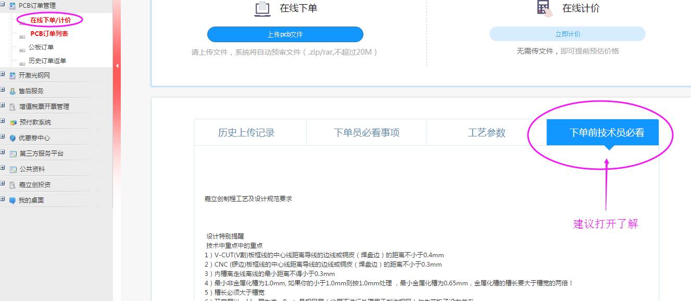Click the 开激光钢网 sidebar icon
The width and height of the screenshot is (691, 301).
pos(12,76)
